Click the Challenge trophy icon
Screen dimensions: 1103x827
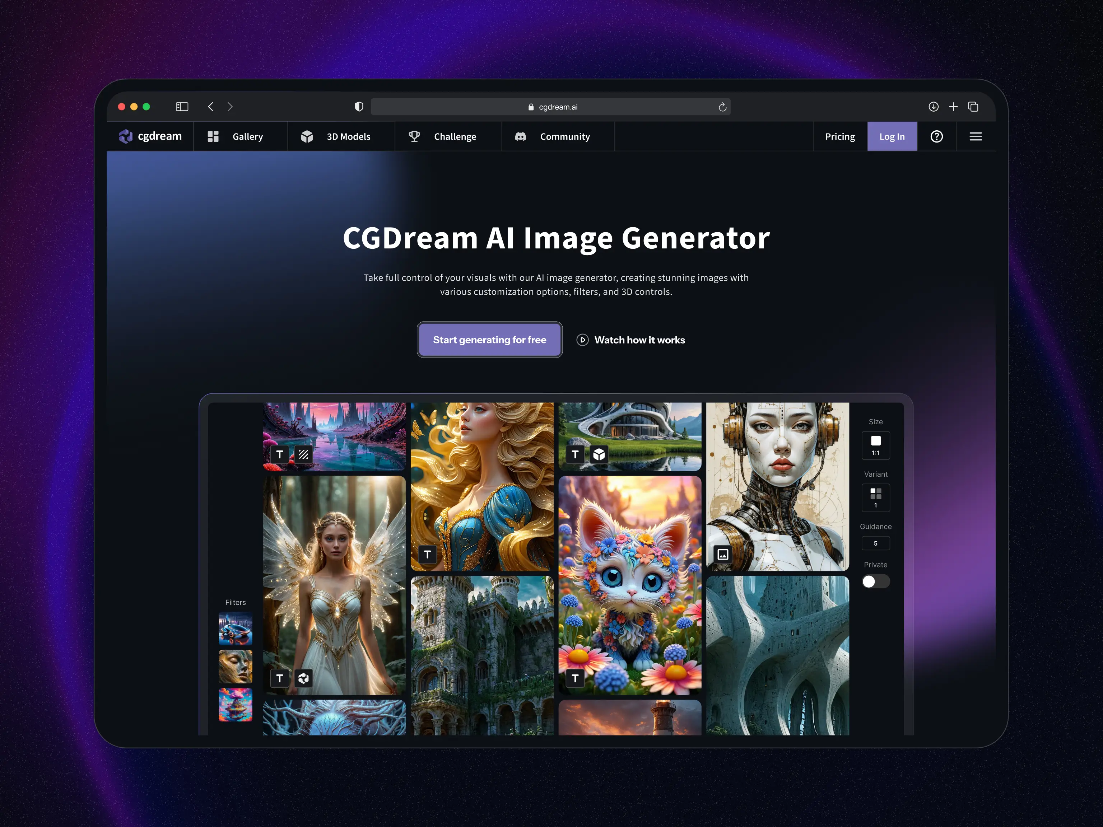click(414, 136)
